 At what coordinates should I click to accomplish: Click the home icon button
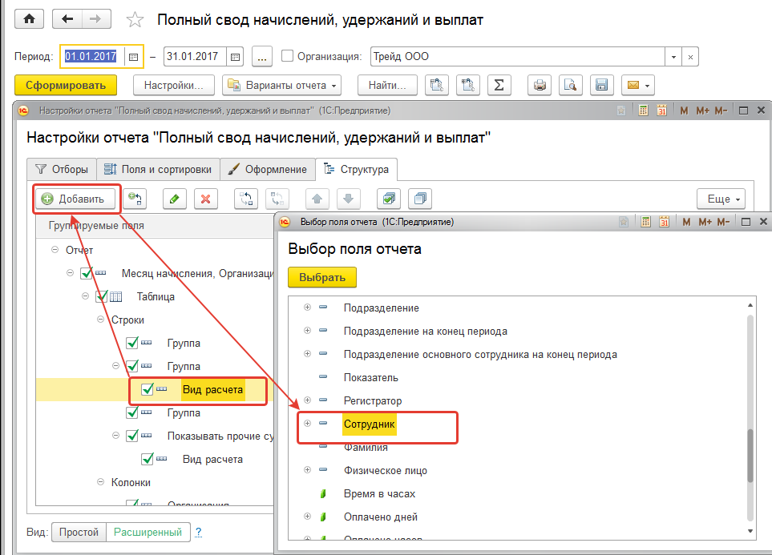(x=30, y=19)
